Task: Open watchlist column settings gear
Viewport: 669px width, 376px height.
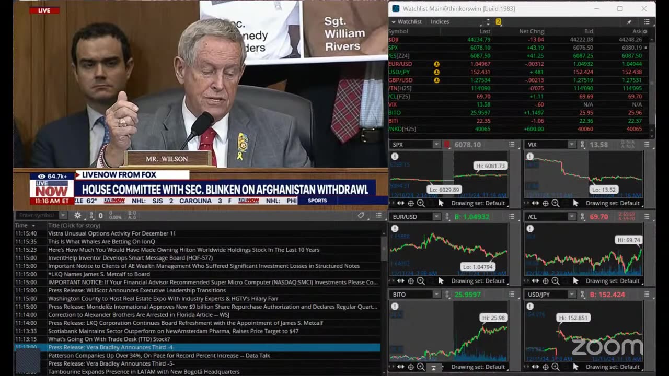Action: pos(645,31)
